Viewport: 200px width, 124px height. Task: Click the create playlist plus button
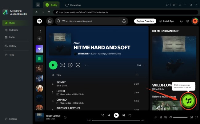pos(39,39)
